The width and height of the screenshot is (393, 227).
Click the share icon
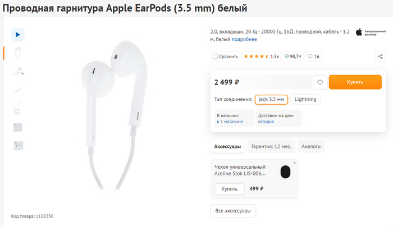(380, 57)
